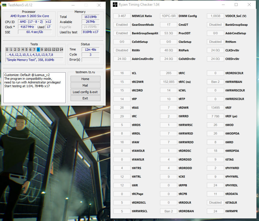Click the Ryzen Timing Checker title icon
The image size is (259, 221).
115,5
